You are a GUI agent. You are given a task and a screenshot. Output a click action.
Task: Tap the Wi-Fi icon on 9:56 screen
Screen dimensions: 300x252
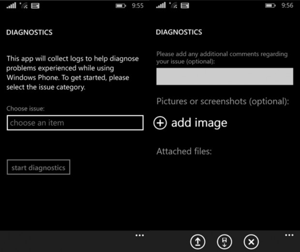(x=173, y=6)
